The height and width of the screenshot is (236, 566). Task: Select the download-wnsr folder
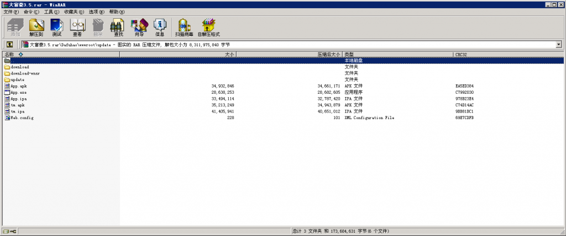[25, 73]
